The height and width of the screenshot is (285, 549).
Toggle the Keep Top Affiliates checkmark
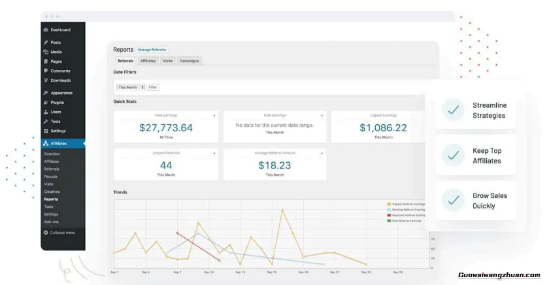click(452, 156)
